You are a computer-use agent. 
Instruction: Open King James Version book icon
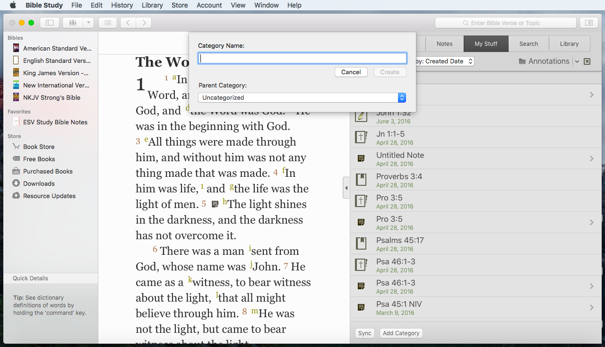point(16,73)
